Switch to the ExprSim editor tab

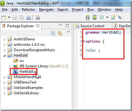click(122, 26)
